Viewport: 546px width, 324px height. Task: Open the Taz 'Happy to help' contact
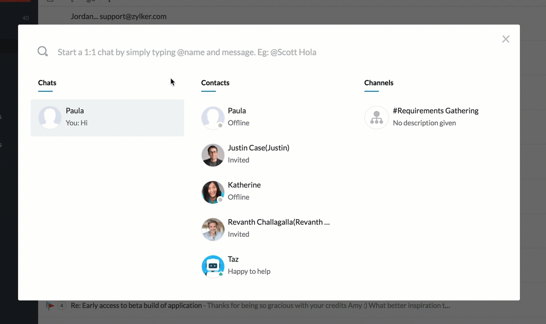point(249,266)
